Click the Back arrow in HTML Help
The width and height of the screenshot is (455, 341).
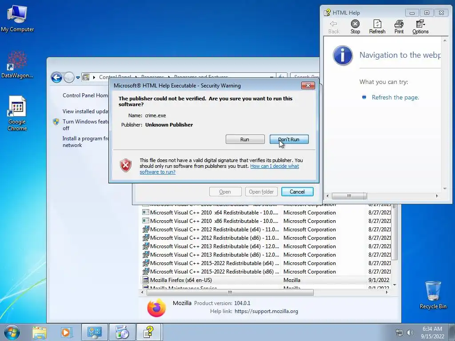point(334,27)
